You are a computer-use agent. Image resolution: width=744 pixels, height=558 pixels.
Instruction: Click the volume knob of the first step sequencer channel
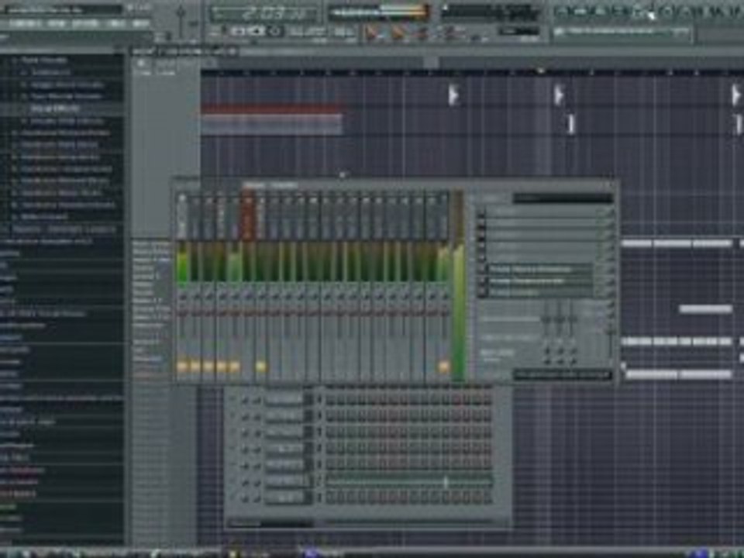pos(257,401)
